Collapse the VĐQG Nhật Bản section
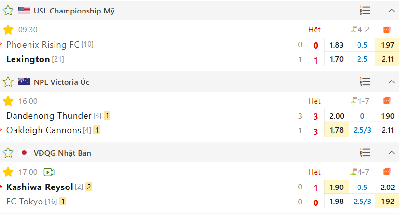The height and width of the screenshot is (215, 399). pyautogui.click(x=390, y=153)
